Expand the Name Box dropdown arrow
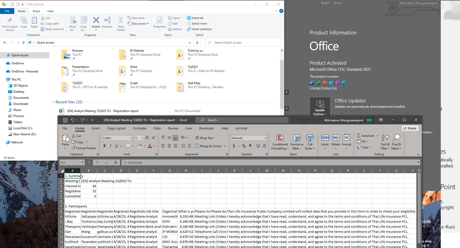460x248 pixels. (82, 162)
